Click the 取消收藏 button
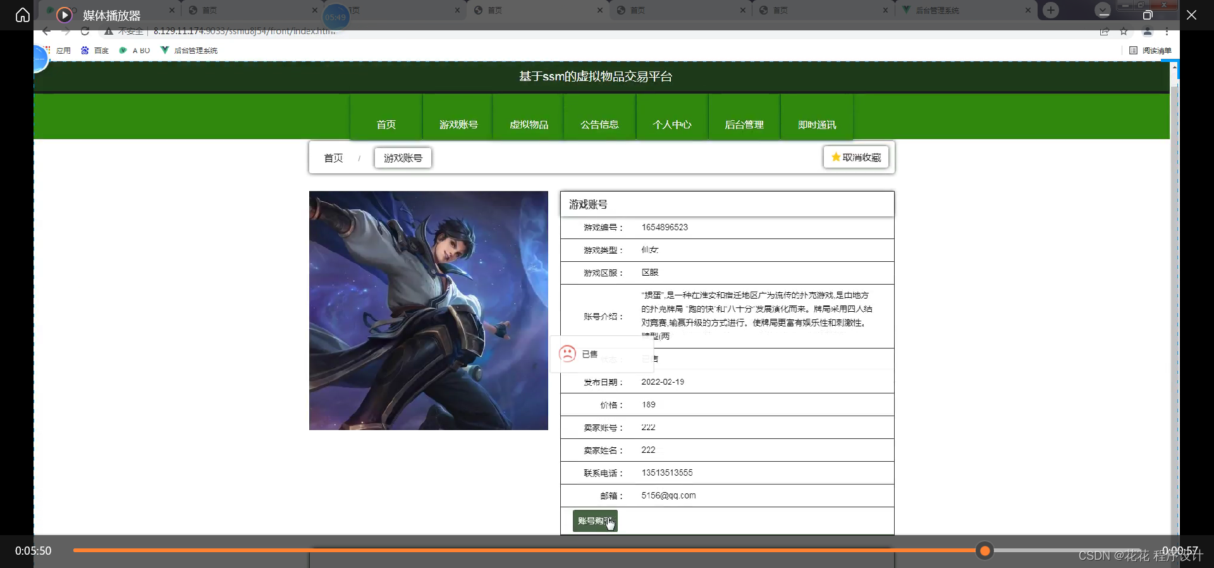 click(856, 157)
